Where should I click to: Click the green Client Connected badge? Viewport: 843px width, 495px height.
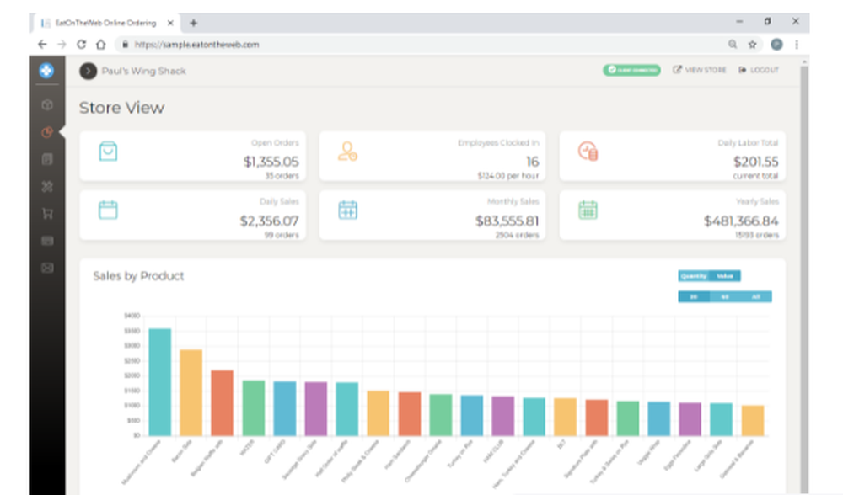coord(631,70)
